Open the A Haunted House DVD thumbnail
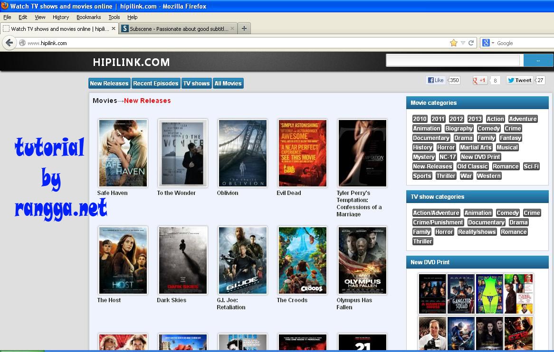The width and height of the screenshot is (554, 352). [432, 294]
